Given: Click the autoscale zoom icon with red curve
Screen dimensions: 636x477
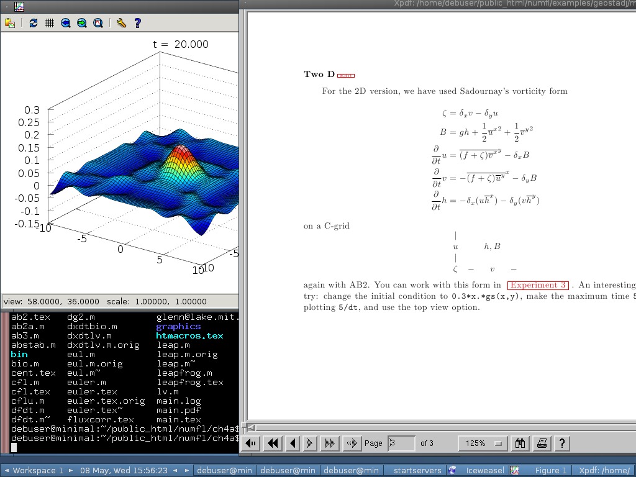Looking at the screenshot, I should [x=98, y=23].
